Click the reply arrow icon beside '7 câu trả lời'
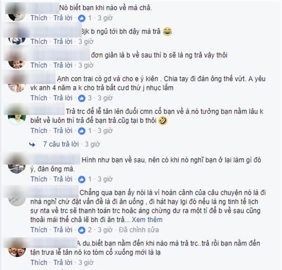Screen dimensions: 282x270 pos(33,144)
